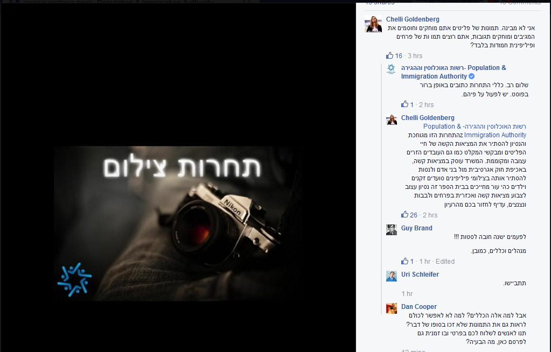The image size is (551, 352).
Task: Open Guy Brand's profile picture
Action: 392,229
